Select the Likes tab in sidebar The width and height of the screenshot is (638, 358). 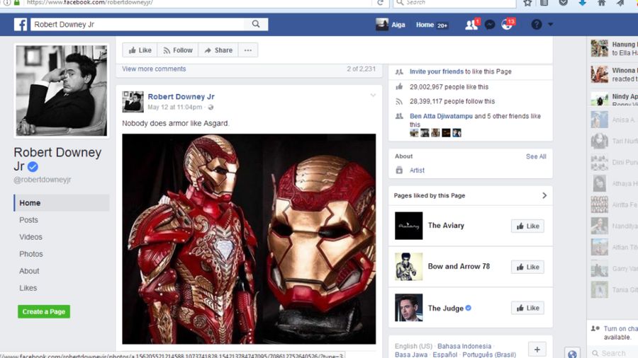point(28,288)
